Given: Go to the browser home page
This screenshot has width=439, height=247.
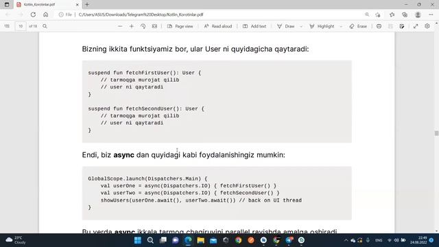Looking at the screenshot, I should tap(46, 14).
